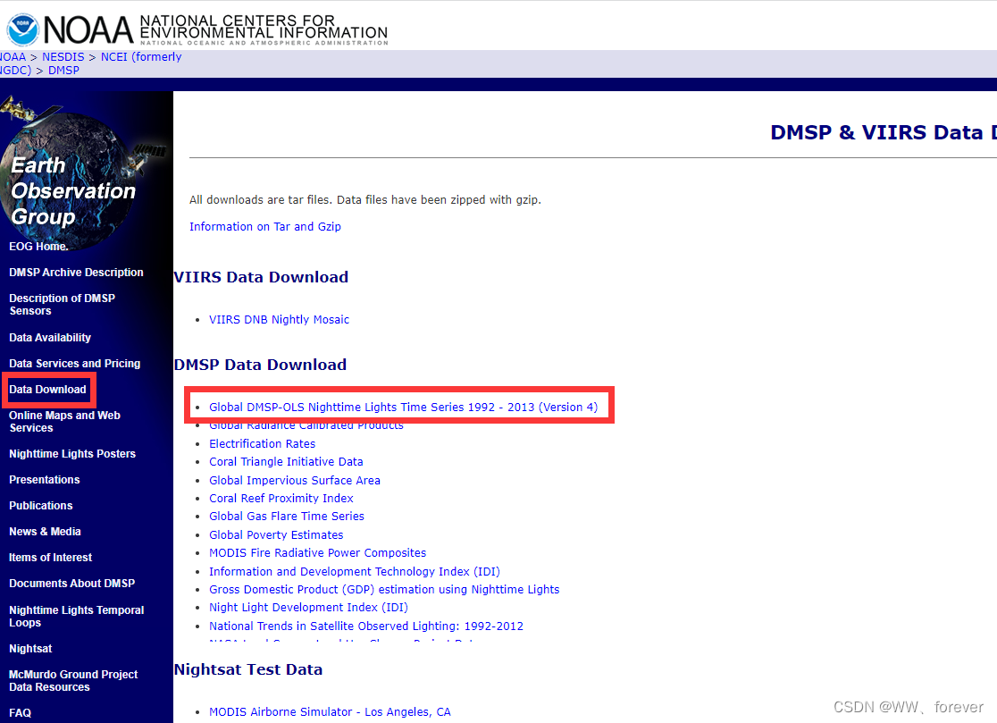Go to Nightsat in the sidebar
Viewport: 997px width, 723px height.
tap(30, 649)
